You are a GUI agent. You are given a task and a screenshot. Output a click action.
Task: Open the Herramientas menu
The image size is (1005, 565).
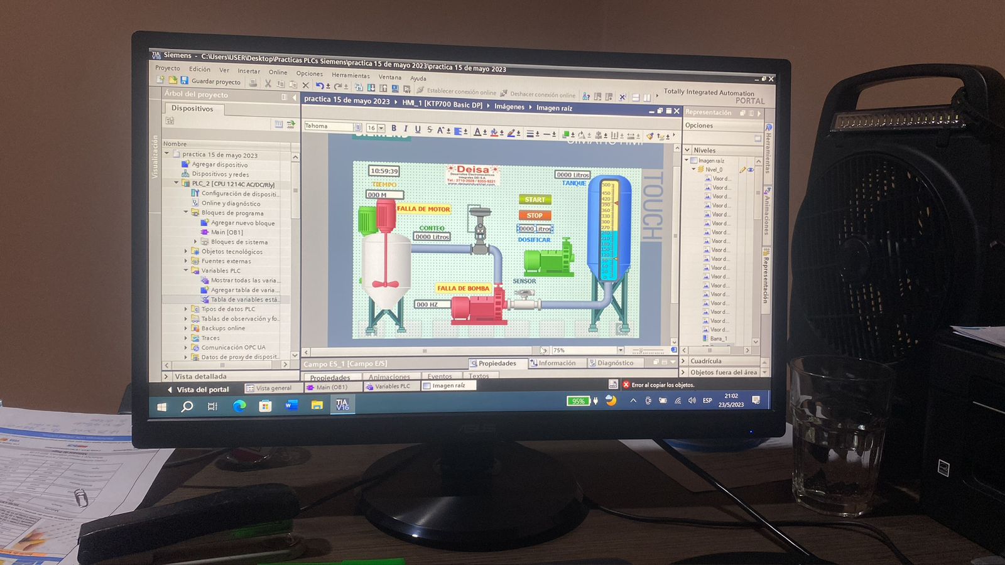(x=350, y=75)
